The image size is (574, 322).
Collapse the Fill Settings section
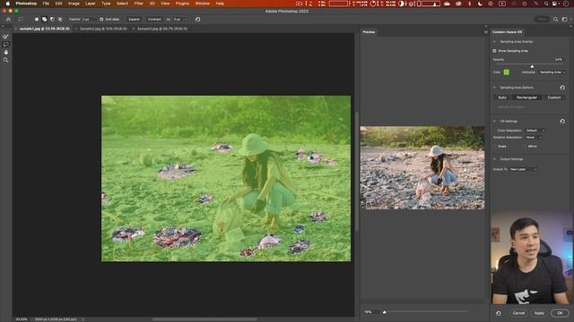(x=494, y=122)
